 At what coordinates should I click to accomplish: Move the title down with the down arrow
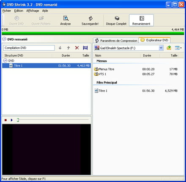[x=60, y=48]
